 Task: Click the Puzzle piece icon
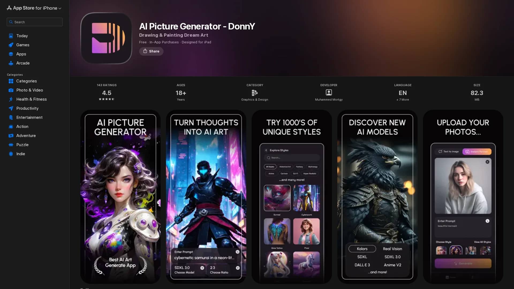point(11,145)
